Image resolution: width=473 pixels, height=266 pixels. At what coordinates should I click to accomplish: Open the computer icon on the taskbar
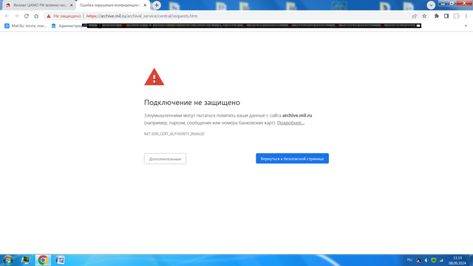(x=26, y=260)
